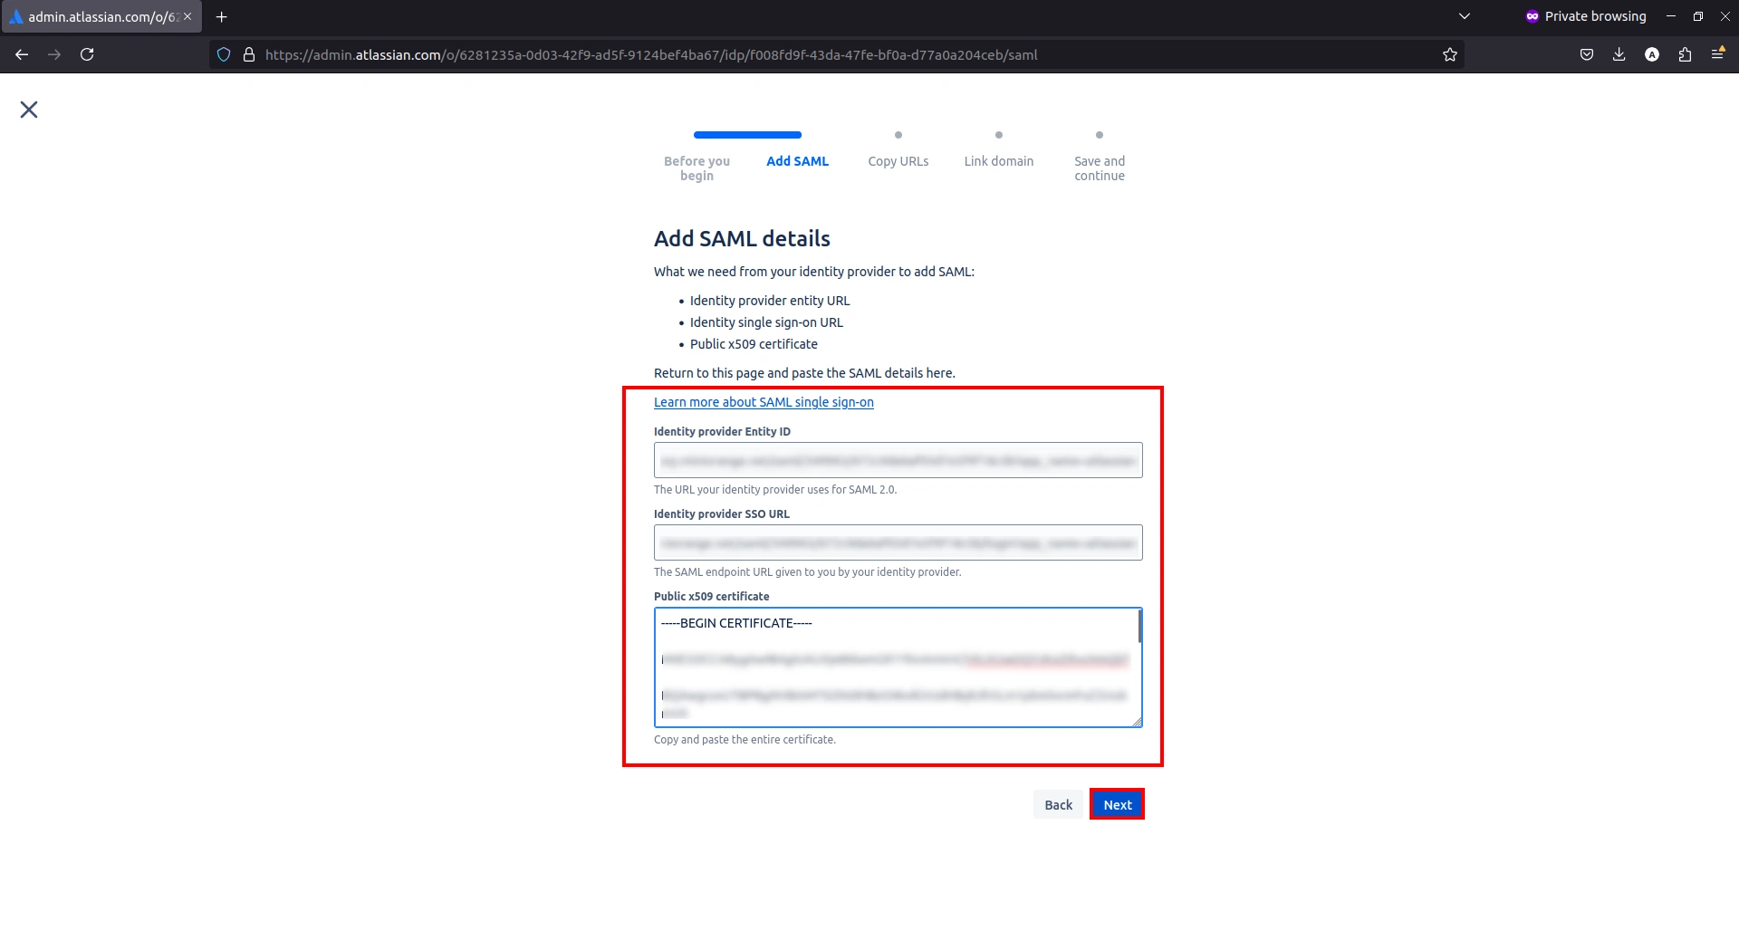
Task: Select the Copy URLs step
Action: (898, 160)
